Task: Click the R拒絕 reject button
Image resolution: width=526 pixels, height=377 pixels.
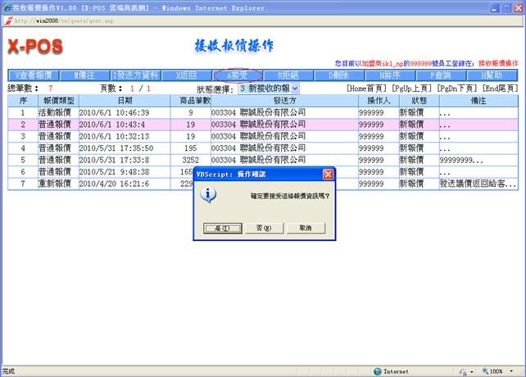Action: (288, 75)
